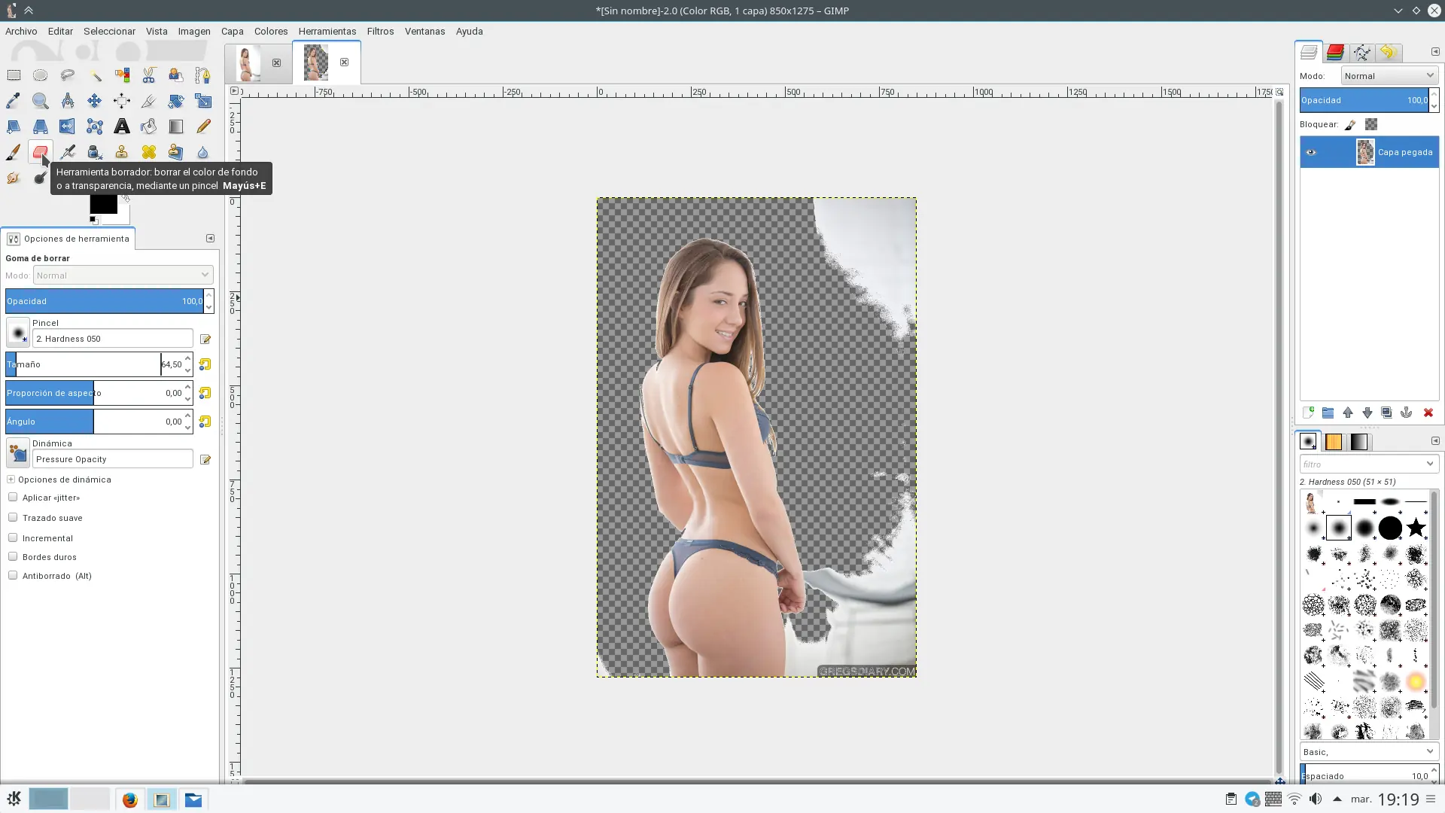The height and width of the screenshot is (813, 1445).
Task: Select the Paintbrush tool
Action: tap(14, 152)
